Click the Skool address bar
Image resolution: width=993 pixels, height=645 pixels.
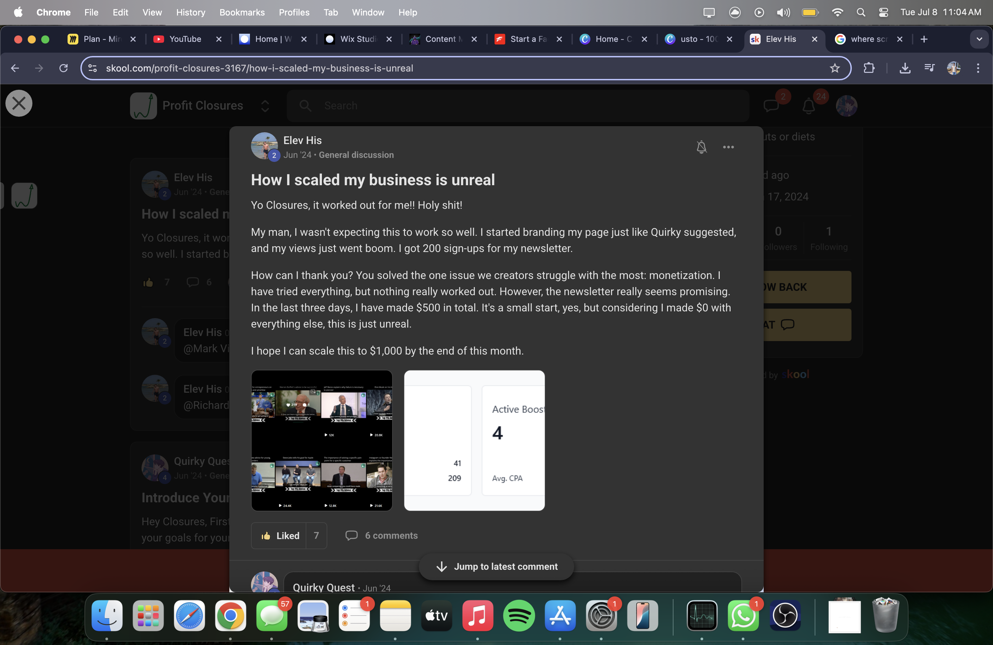(459, 68)
